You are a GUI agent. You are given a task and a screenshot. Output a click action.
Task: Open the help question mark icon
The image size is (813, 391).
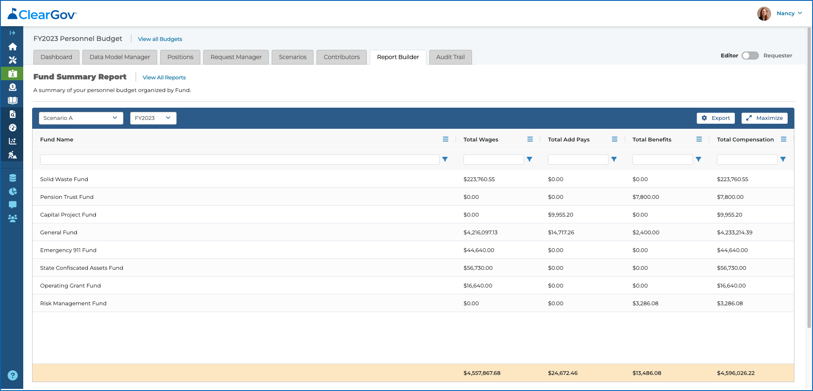coord(13,375)
